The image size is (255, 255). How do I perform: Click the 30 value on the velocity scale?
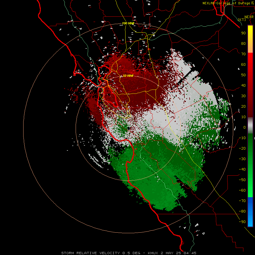click(243, 96)
